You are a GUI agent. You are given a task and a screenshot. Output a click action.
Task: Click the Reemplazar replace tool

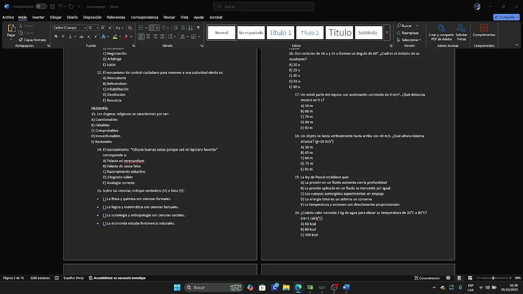pos(407,33)
